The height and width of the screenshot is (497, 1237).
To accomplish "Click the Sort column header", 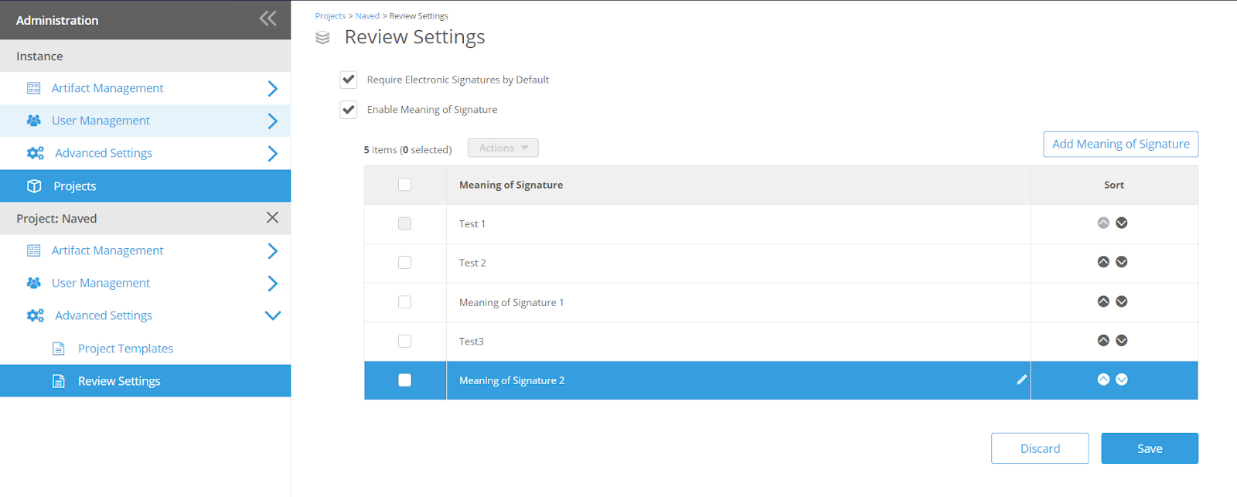I will [x=1114, y=185].
